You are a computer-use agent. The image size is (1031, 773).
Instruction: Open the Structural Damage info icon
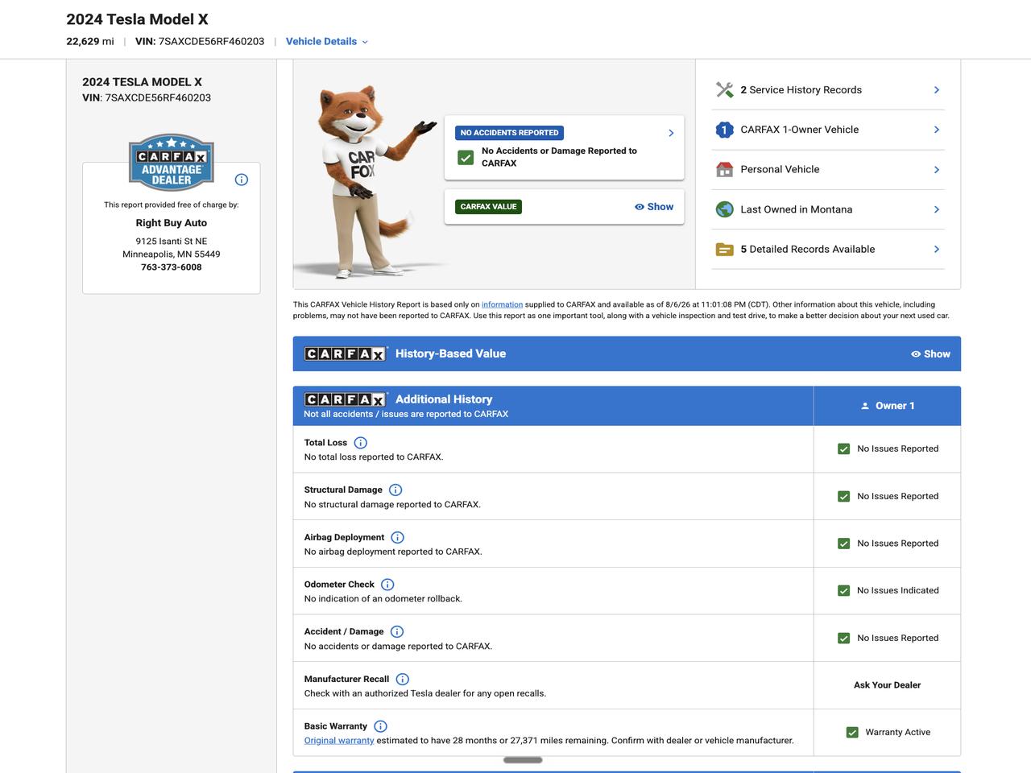click(x=395, y=490)
